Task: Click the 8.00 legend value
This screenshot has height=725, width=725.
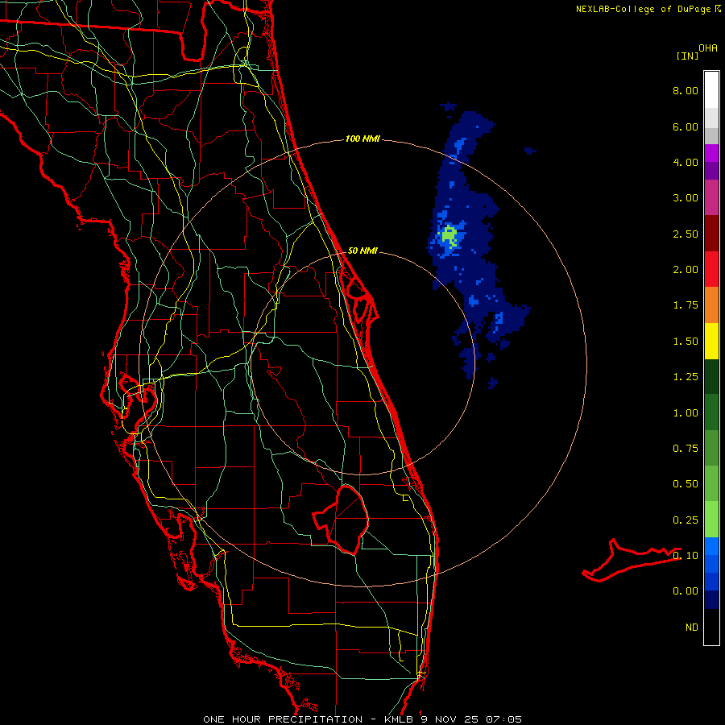Action: click(x=686, y=90)
